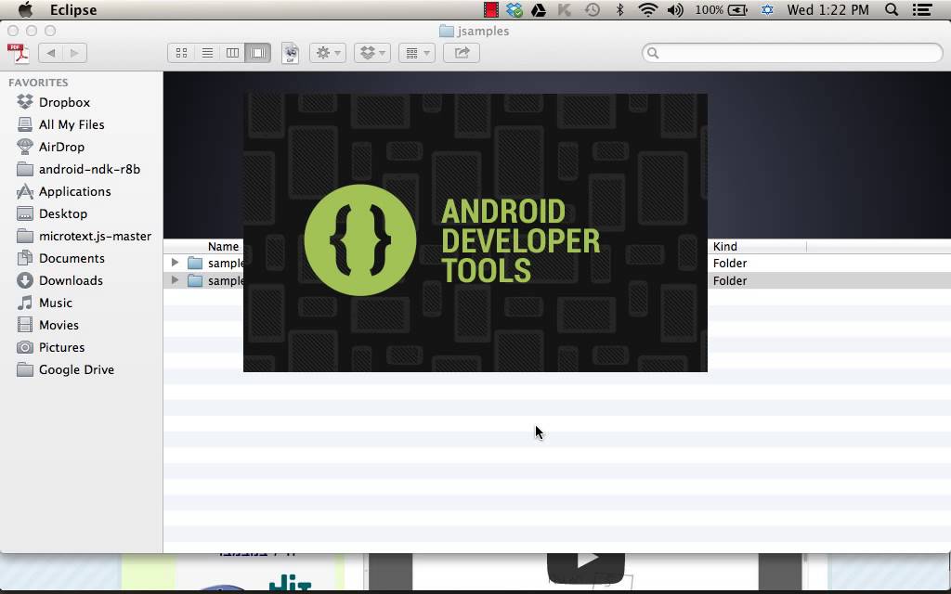The image size is (951, 594).
Task: Sort the file list by Name column
Action: click(223, 246)
